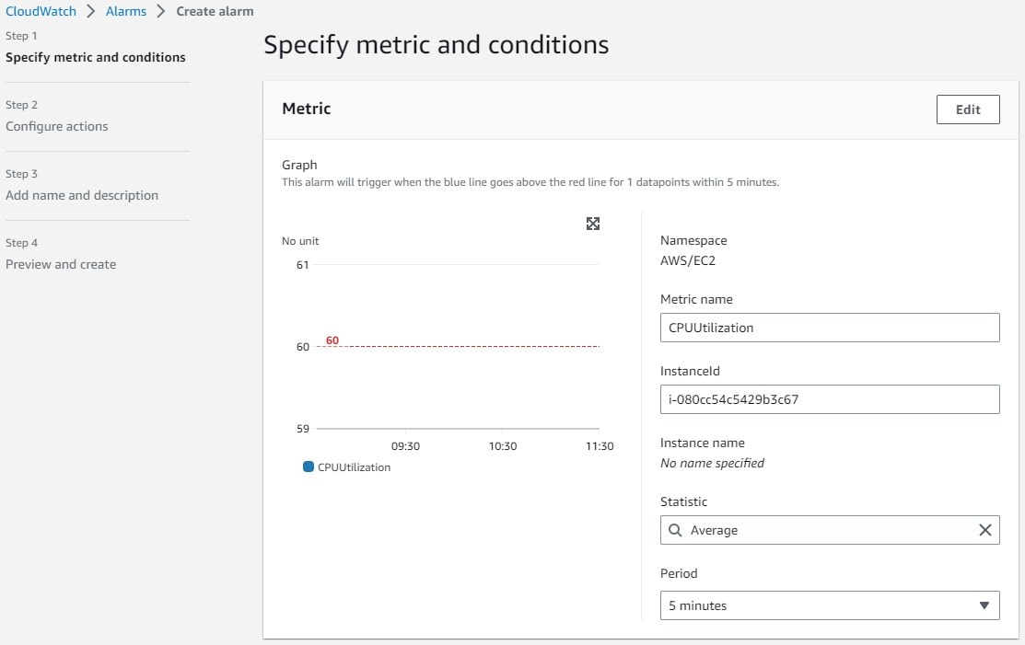
Task: Click the InstanceId input field
Action: pyautogui.click(x=829, y=399)
